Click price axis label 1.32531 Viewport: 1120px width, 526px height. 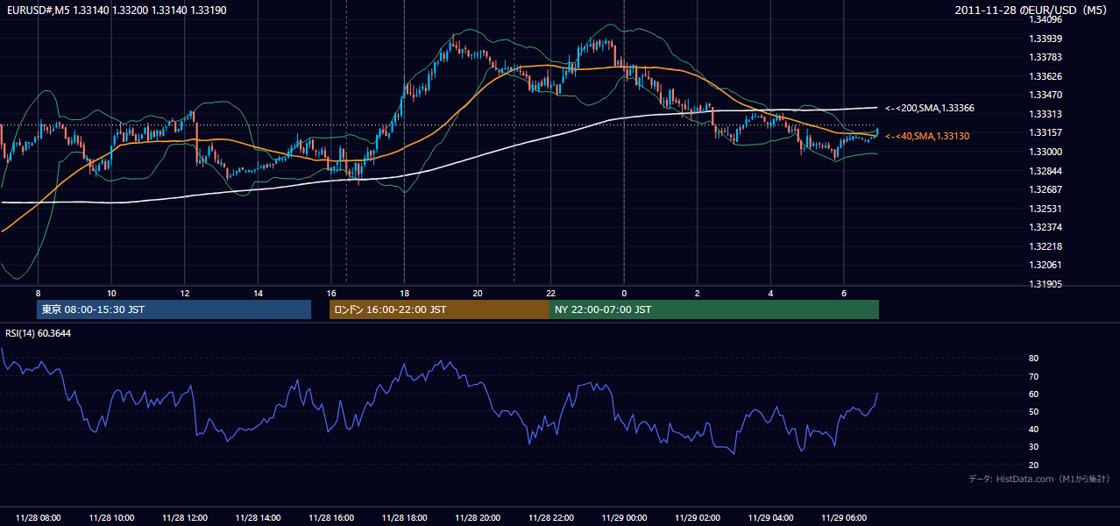[x=1046, y=209]
